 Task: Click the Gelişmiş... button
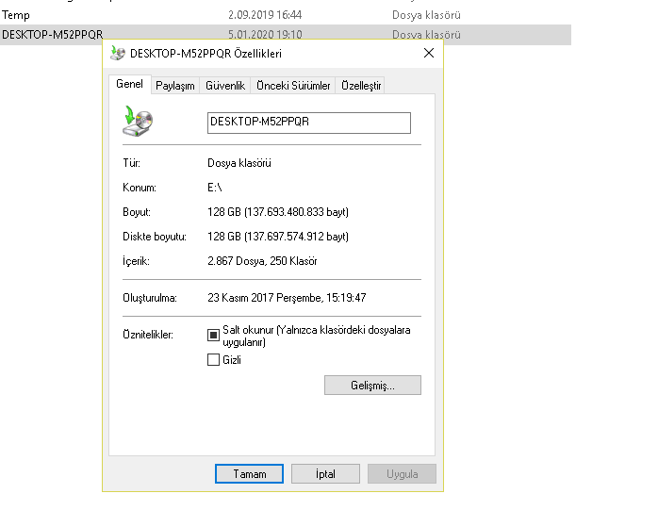[372, 386]
